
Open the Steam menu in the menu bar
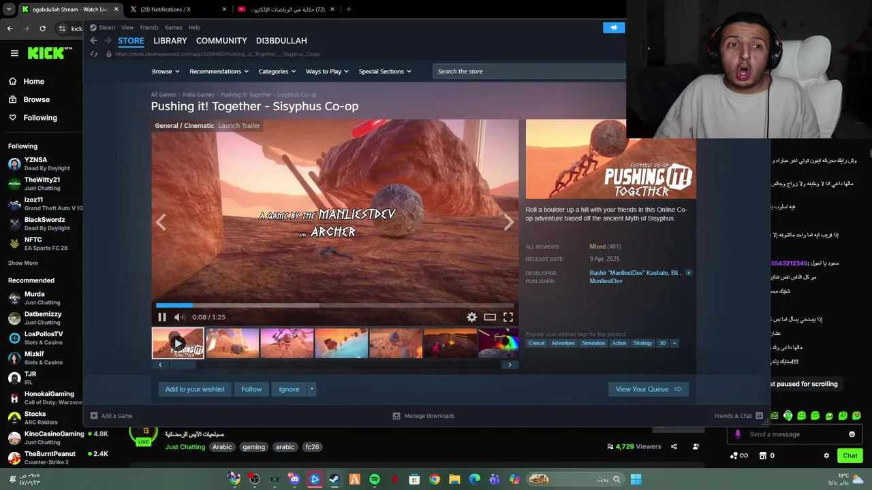click(107, 28)
